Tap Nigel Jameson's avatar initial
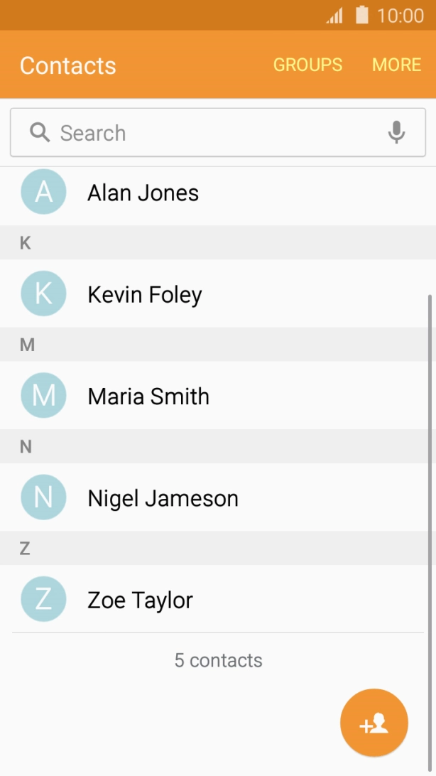 43,497
